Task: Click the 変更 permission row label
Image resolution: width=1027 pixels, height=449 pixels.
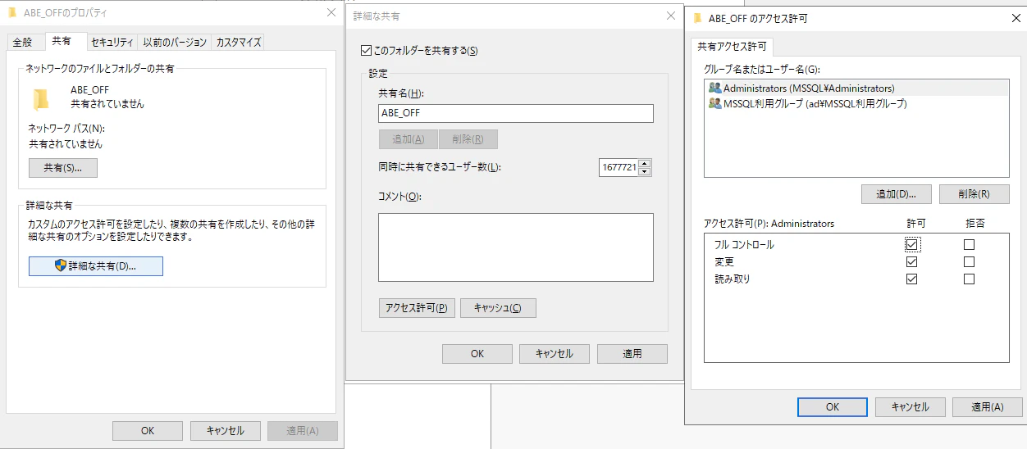Action: pos(724,262)
